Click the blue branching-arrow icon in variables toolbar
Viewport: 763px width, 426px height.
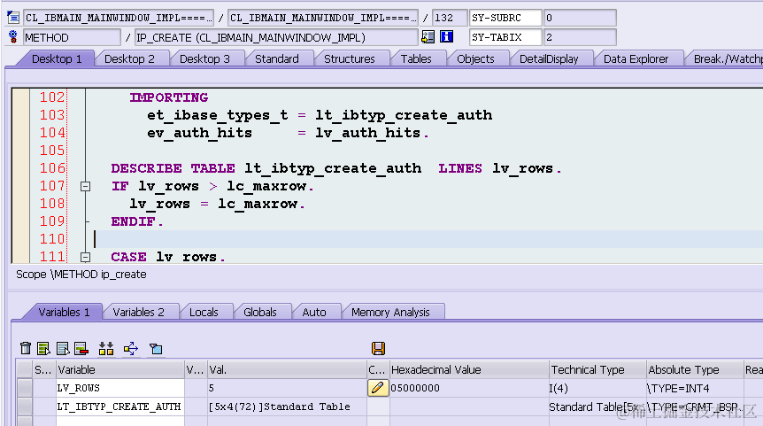[130, 348]
